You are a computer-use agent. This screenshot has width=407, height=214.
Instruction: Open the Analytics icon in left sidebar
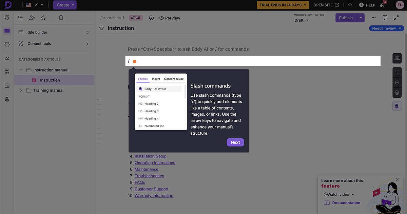7,58
